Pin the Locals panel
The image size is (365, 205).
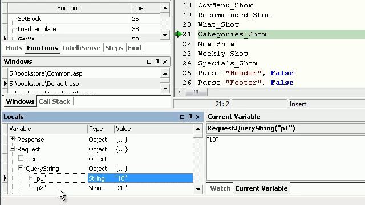click(190, 117)
